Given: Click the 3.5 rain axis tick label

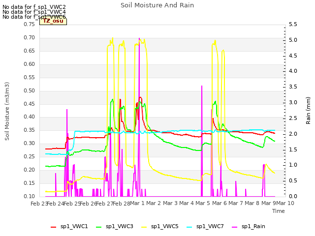Looking at the screenshot, I should pyautogui.click(x=293, y=87).
